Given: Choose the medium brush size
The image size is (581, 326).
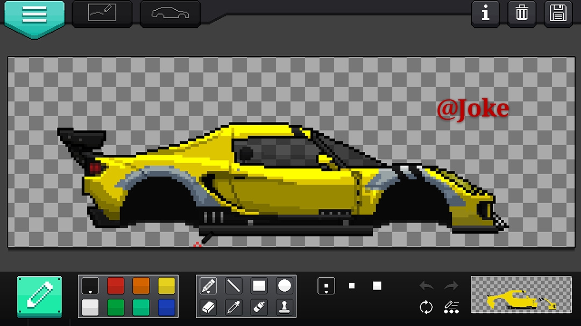Looking at the screenshot, I should 352,286.
